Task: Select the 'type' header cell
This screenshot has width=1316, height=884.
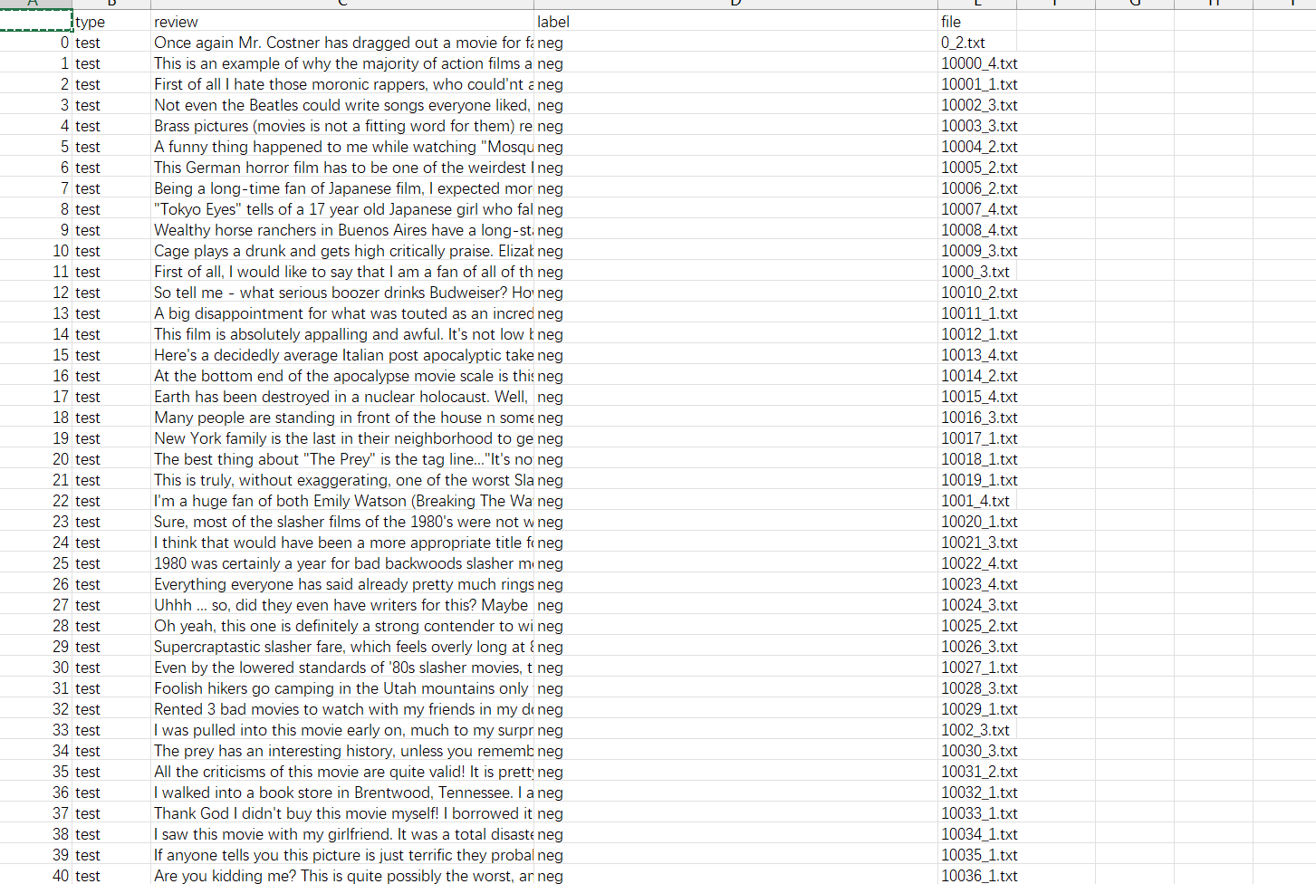Action: 111,22
